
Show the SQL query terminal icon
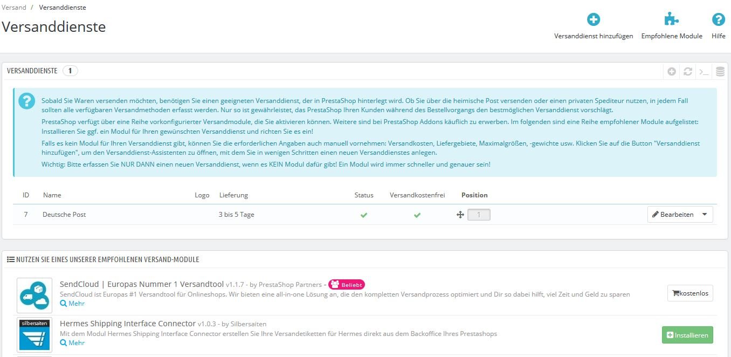[704, 71]
